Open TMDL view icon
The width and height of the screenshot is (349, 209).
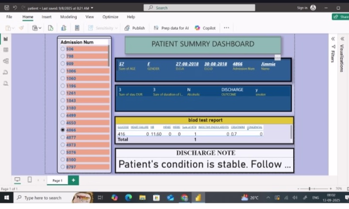6,84
